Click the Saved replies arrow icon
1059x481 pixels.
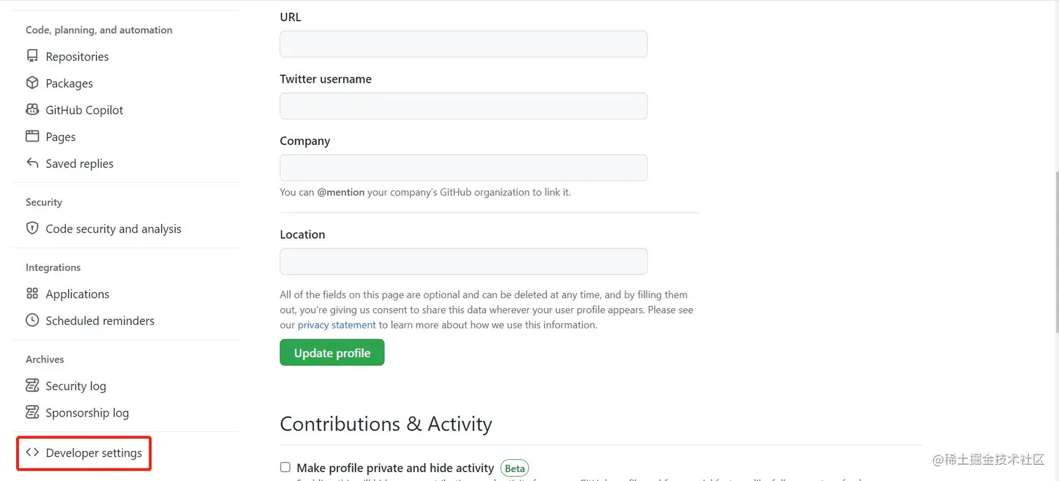[x=32, y=162]
